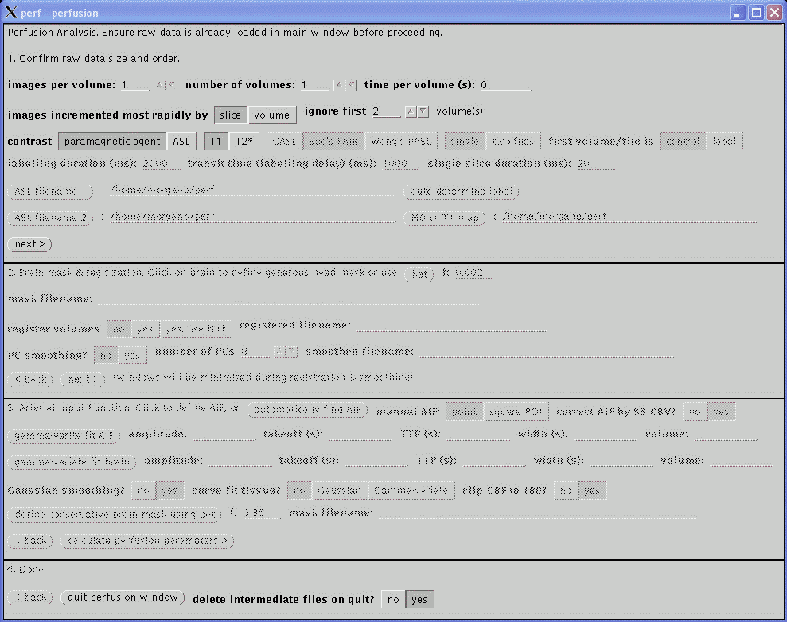Decrement the ignore first volumes value

[x=423, y=112]
